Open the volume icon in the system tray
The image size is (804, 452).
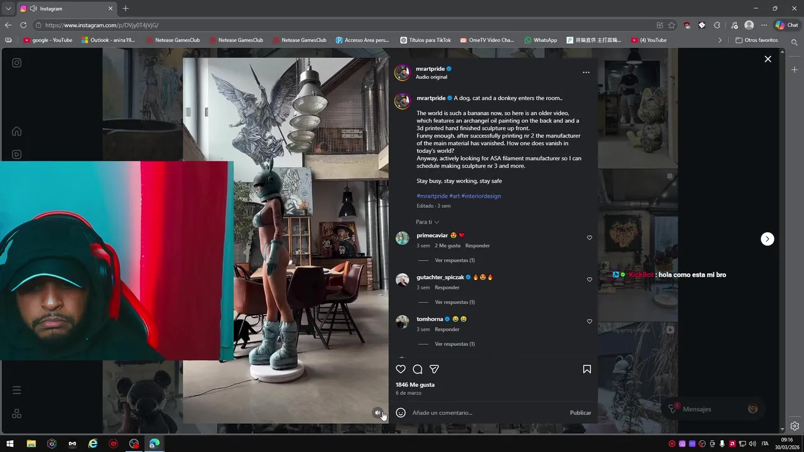point(752,444)
